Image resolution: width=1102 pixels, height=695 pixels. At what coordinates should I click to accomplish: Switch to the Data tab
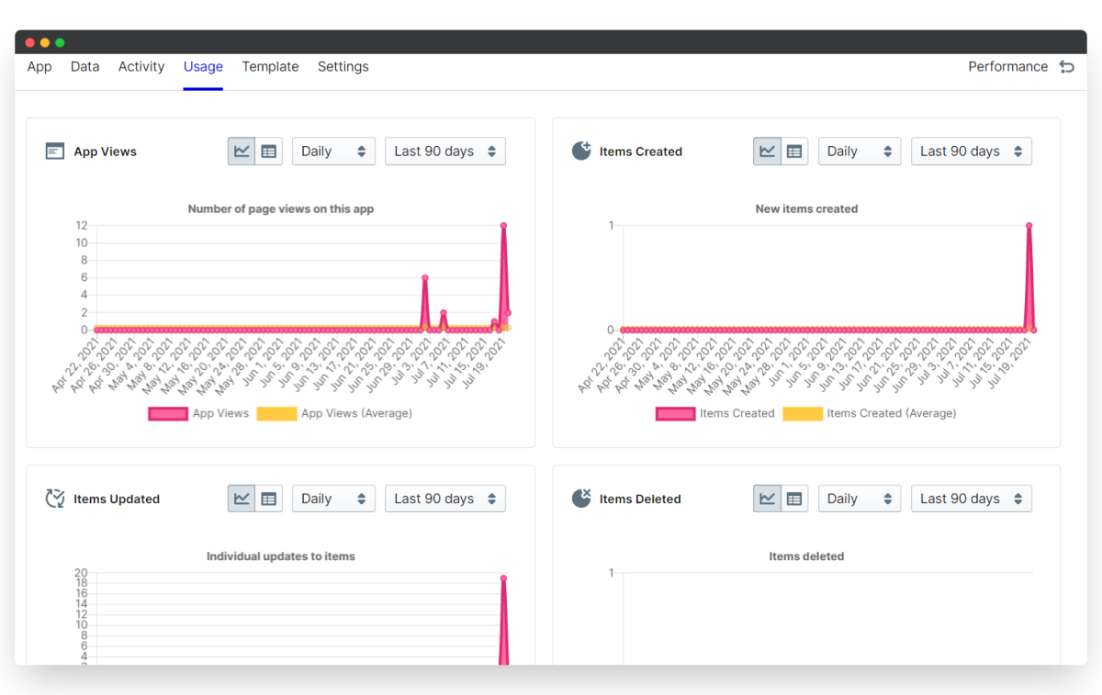tap(84, 67)
